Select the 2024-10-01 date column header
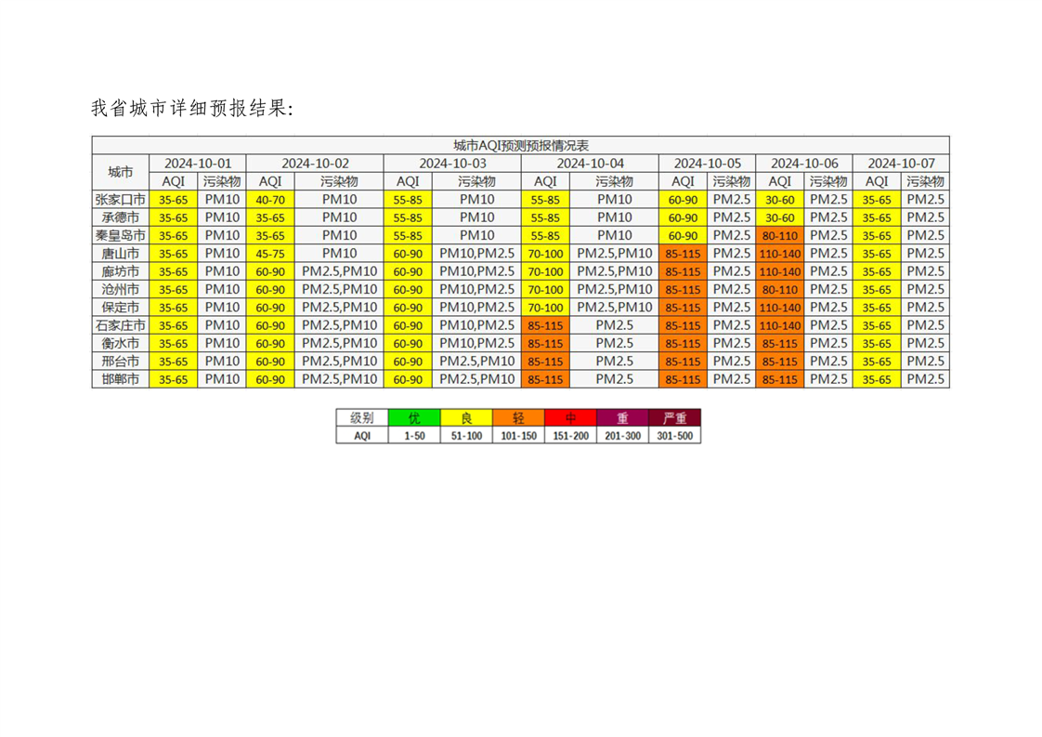 point(197,163)
